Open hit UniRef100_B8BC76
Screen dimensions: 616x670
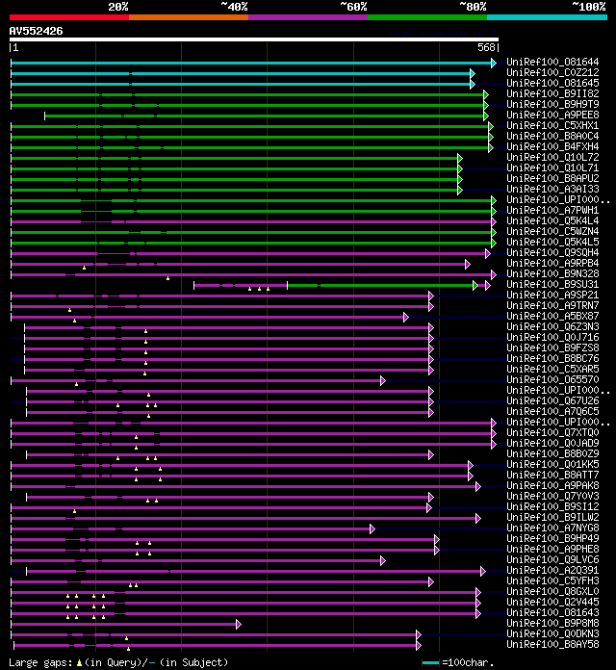pyautogui.click(x=552, y=358)
